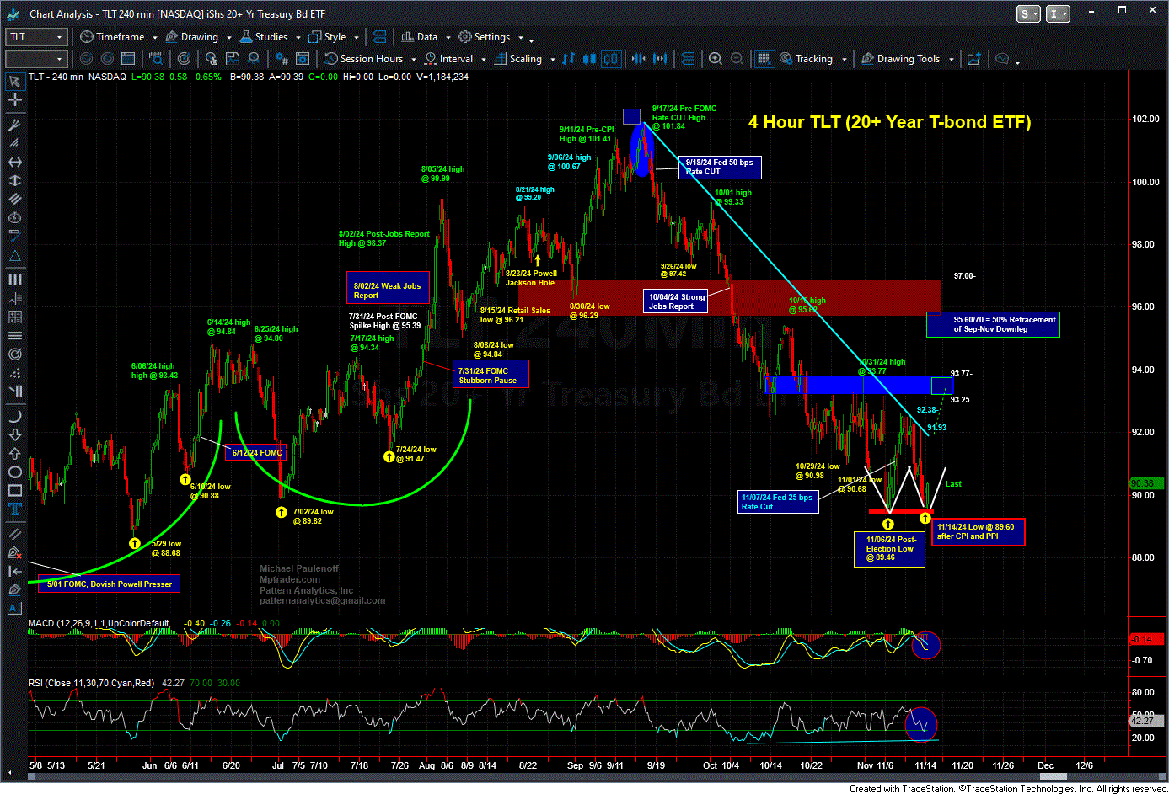
Task: Open the TLT symbol combo box
Action: tap(35, 37)
